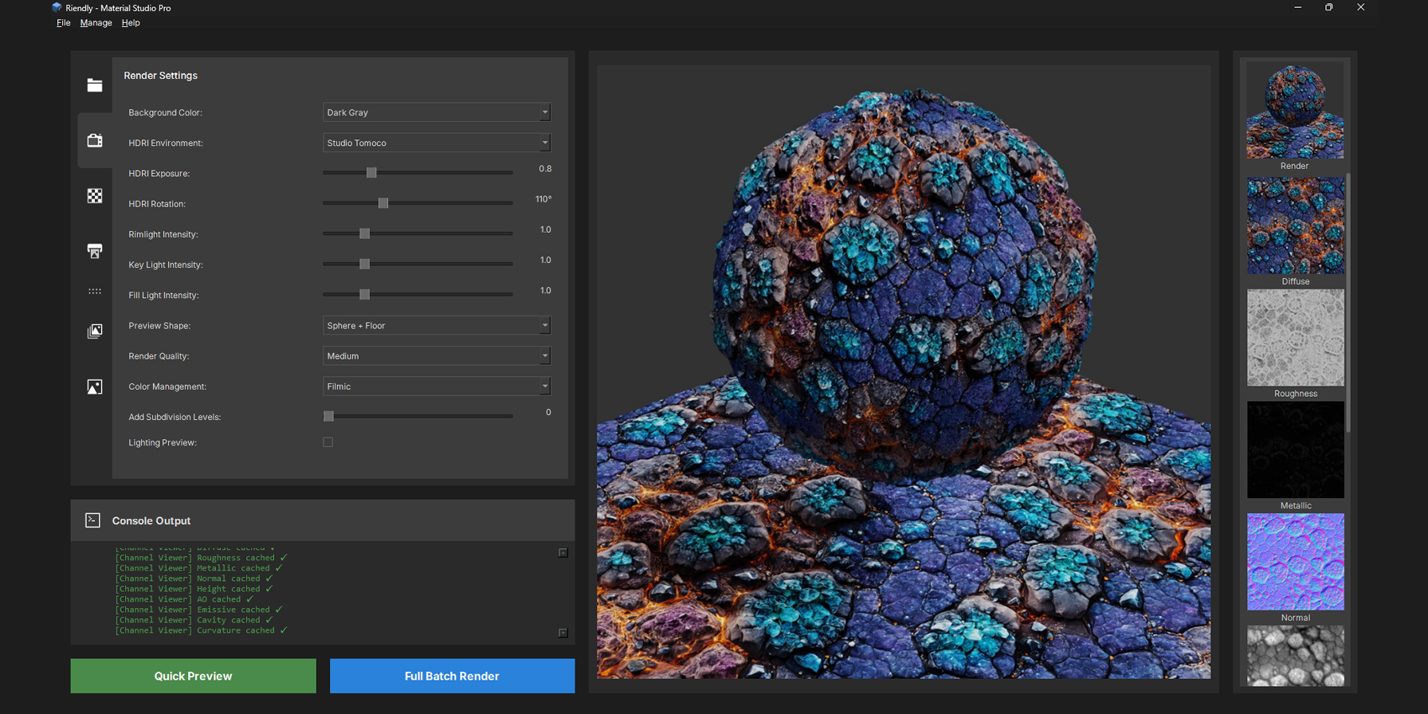This screenshot has height=714, width=1428.
Task: Open the Preview Shape dropdown
Action: pos(437,325)
